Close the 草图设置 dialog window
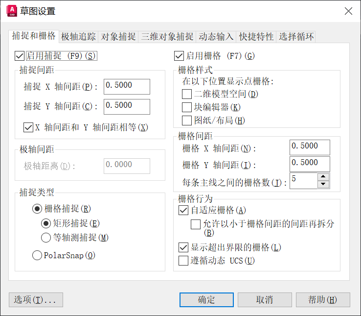The image size is (361, 316). [348, 11]
